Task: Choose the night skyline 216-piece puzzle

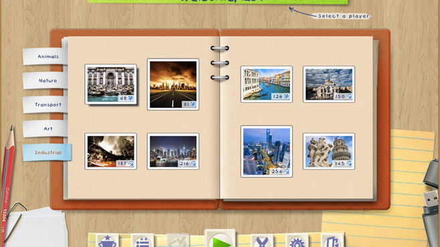Action: [173, 152]
